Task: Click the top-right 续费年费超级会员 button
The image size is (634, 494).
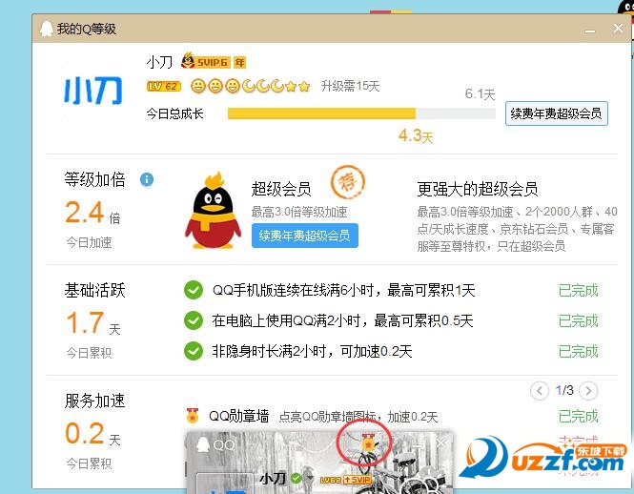Action: (557, 113)
